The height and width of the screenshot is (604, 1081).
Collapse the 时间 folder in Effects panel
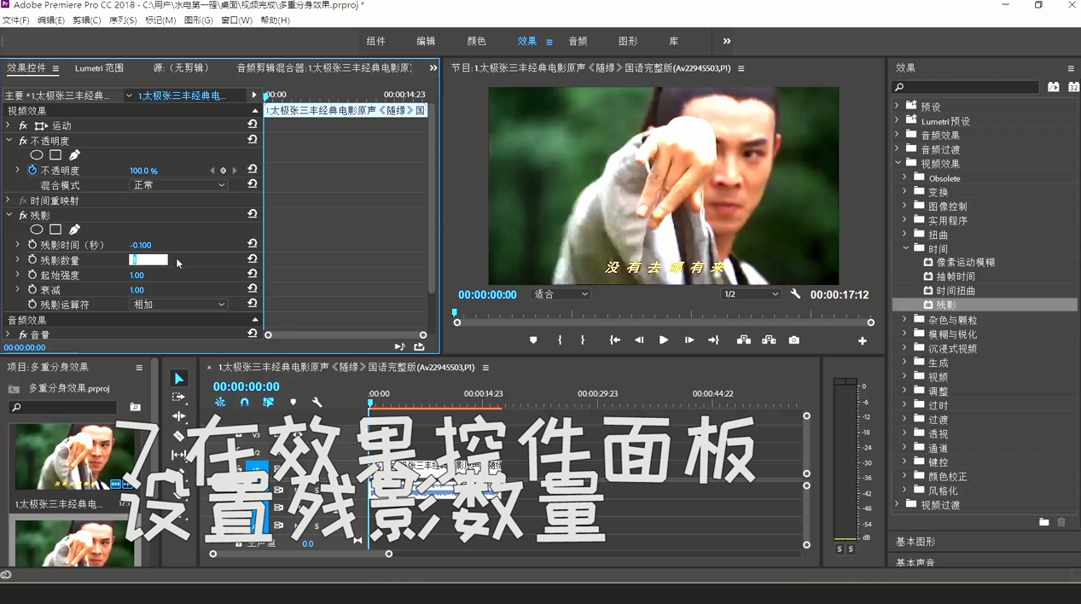point(906,248)
